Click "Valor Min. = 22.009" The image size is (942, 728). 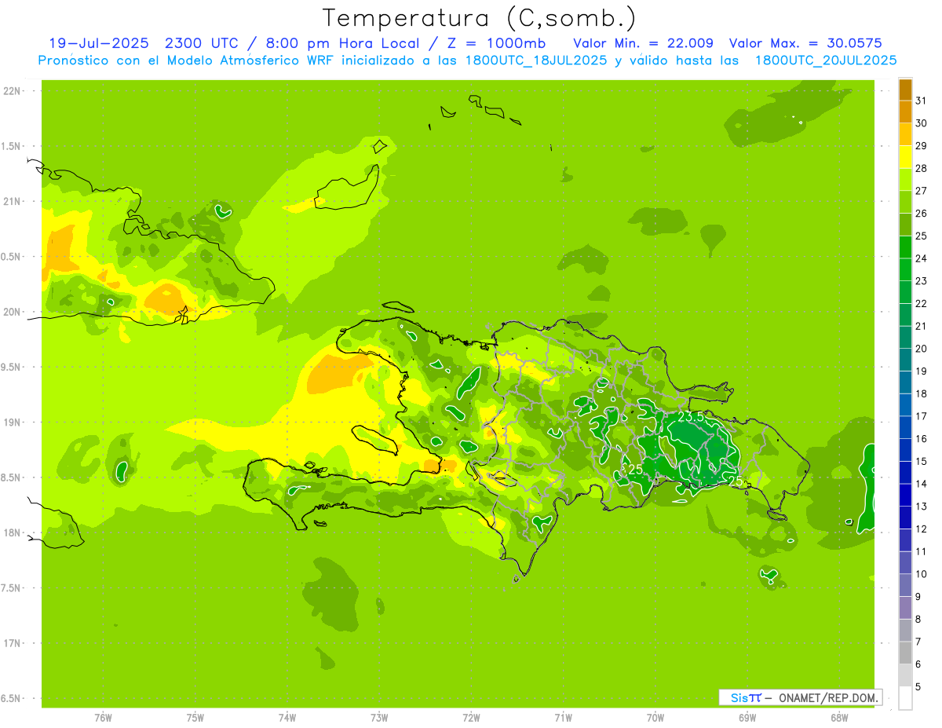coord(643,43)
